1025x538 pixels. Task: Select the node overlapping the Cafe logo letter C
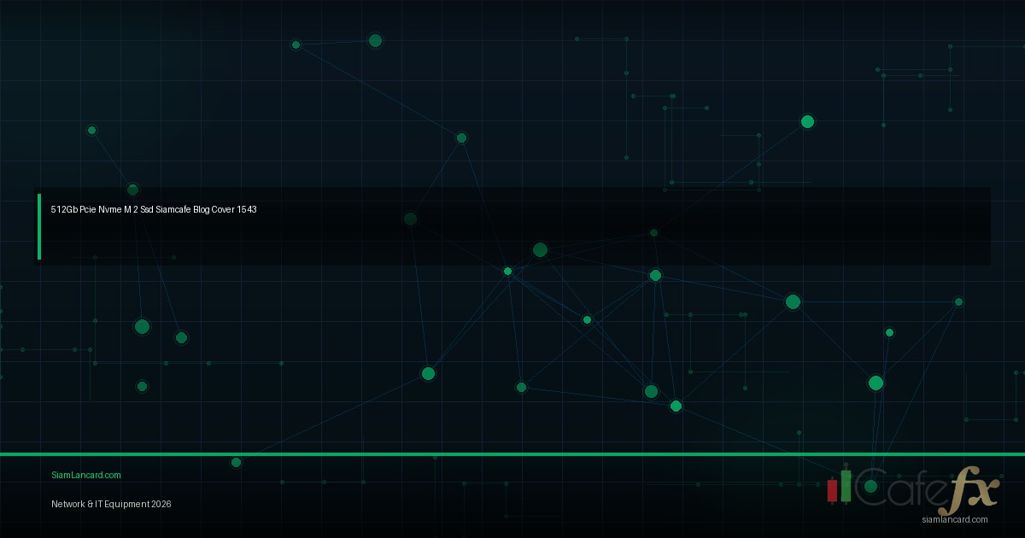870,486
